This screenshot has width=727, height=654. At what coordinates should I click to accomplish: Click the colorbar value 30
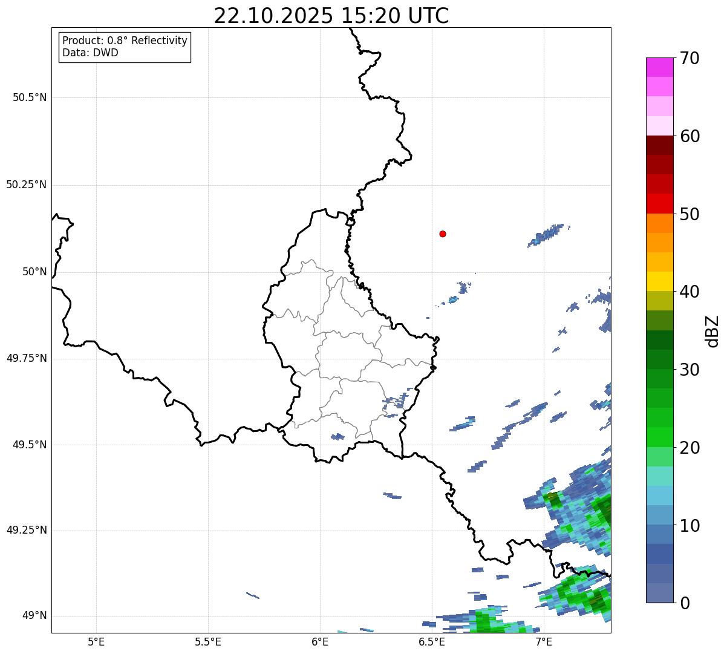click(690, 370)
